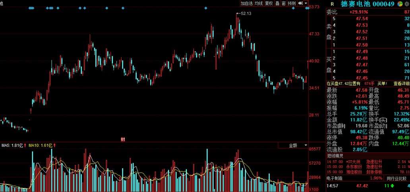Click the arrow-to-bar icon in chart toolbar
This screenshot has height=192, width=410.
[x=301, y=3]
